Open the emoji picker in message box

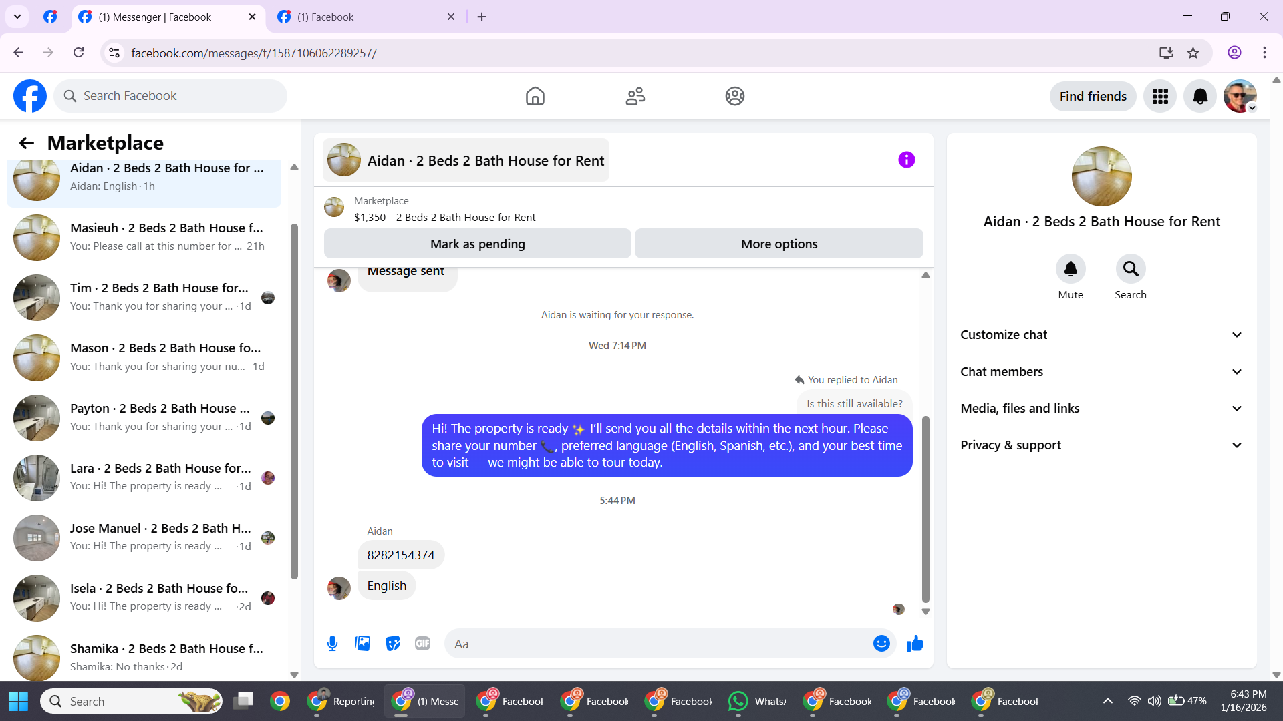(x=881, y=644)
